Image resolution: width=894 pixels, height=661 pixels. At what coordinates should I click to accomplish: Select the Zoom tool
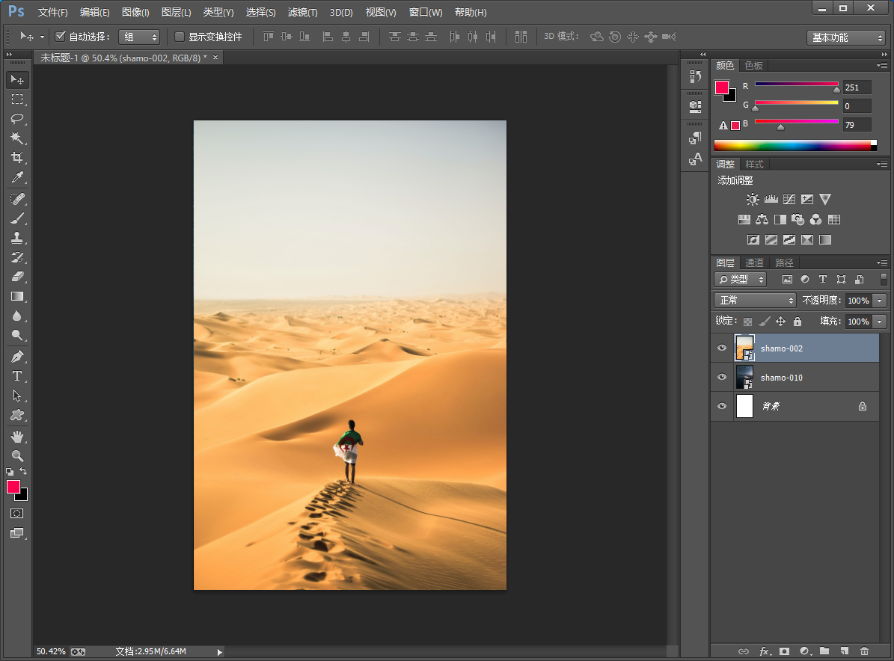(x=17, y=456)
